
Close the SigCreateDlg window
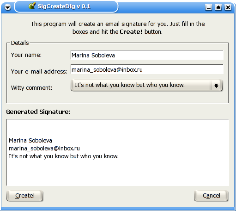pyautogui.click(x=228, y=7)
